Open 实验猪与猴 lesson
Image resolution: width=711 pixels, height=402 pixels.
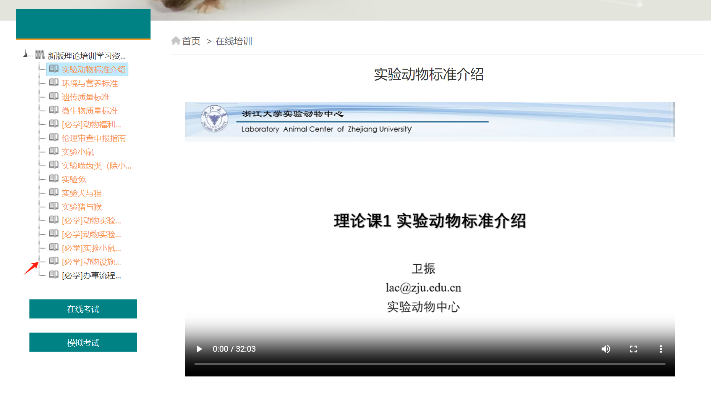tap(82, 207)
